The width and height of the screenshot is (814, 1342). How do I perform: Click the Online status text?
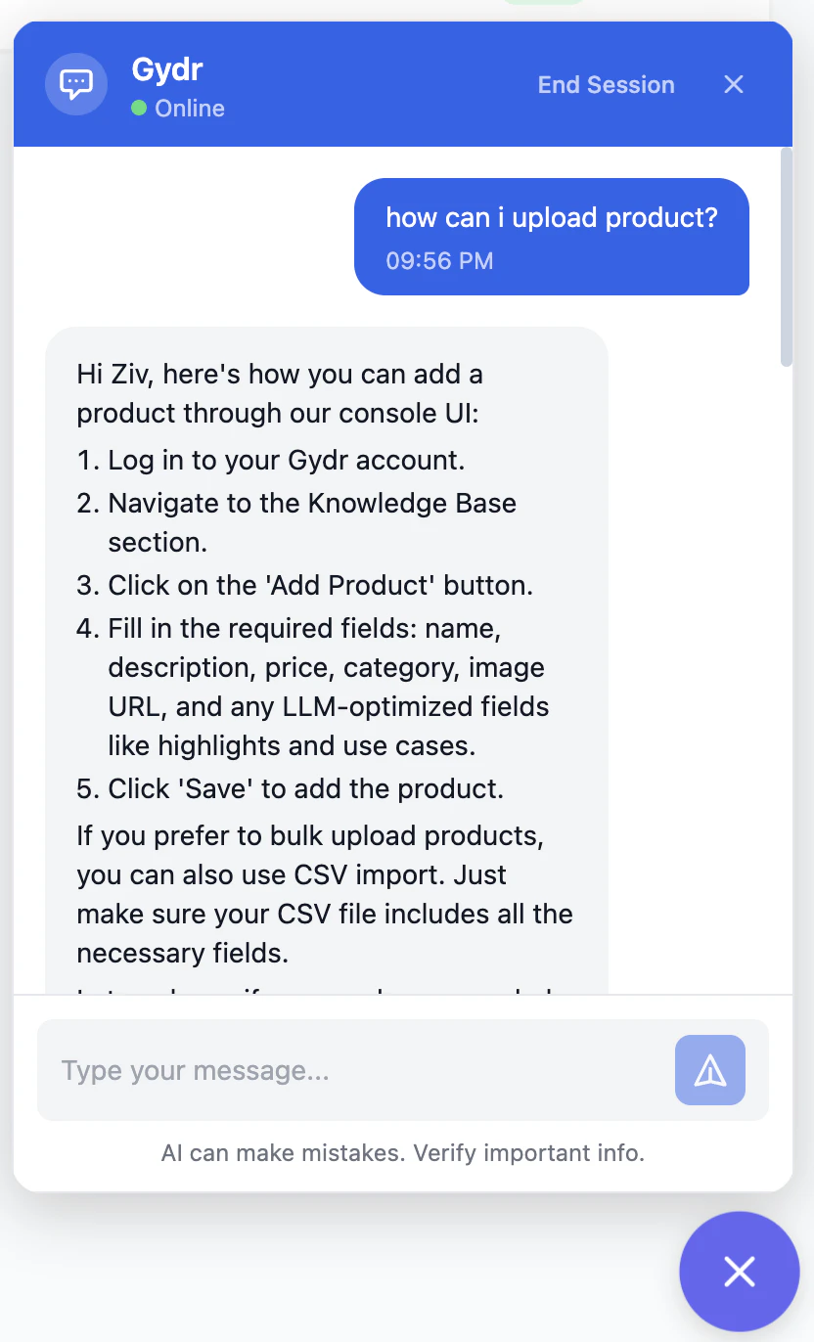(x=190, y=108)
